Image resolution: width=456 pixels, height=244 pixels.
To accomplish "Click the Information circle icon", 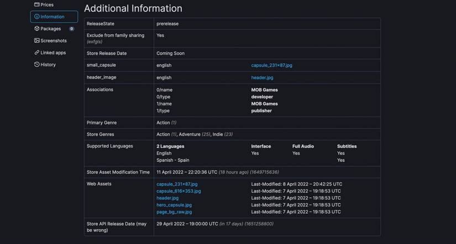I will pos(37,17).
